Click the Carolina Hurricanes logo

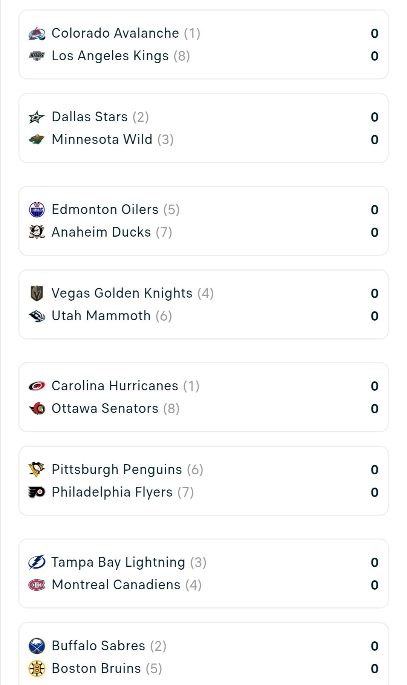click(x=37, y=386)
